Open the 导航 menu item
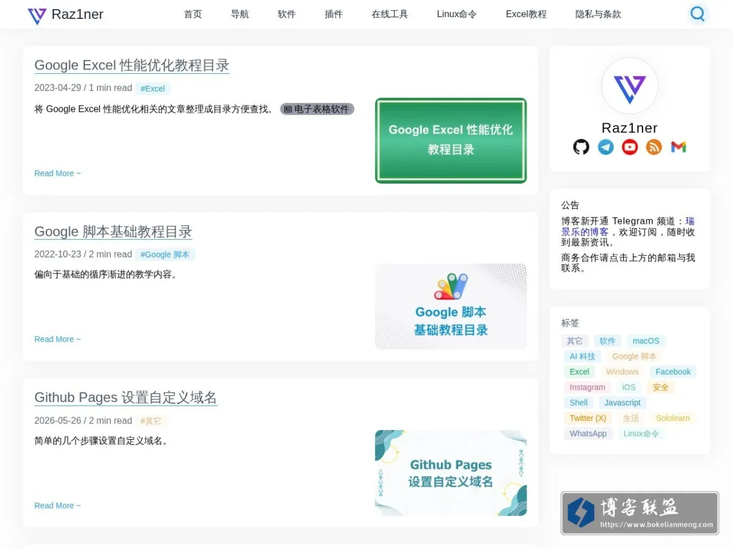The image size is (733, 549). (240, 14)
